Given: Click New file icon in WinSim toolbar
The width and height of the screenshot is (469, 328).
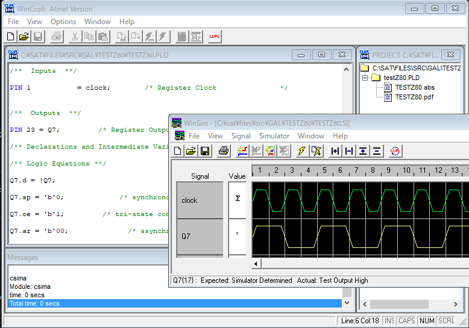Looking at the screenshot, I should coord(178,151).
